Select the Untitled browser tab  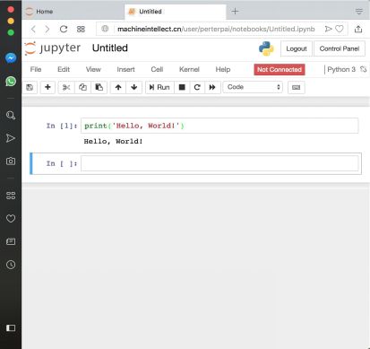coord(176,12)
